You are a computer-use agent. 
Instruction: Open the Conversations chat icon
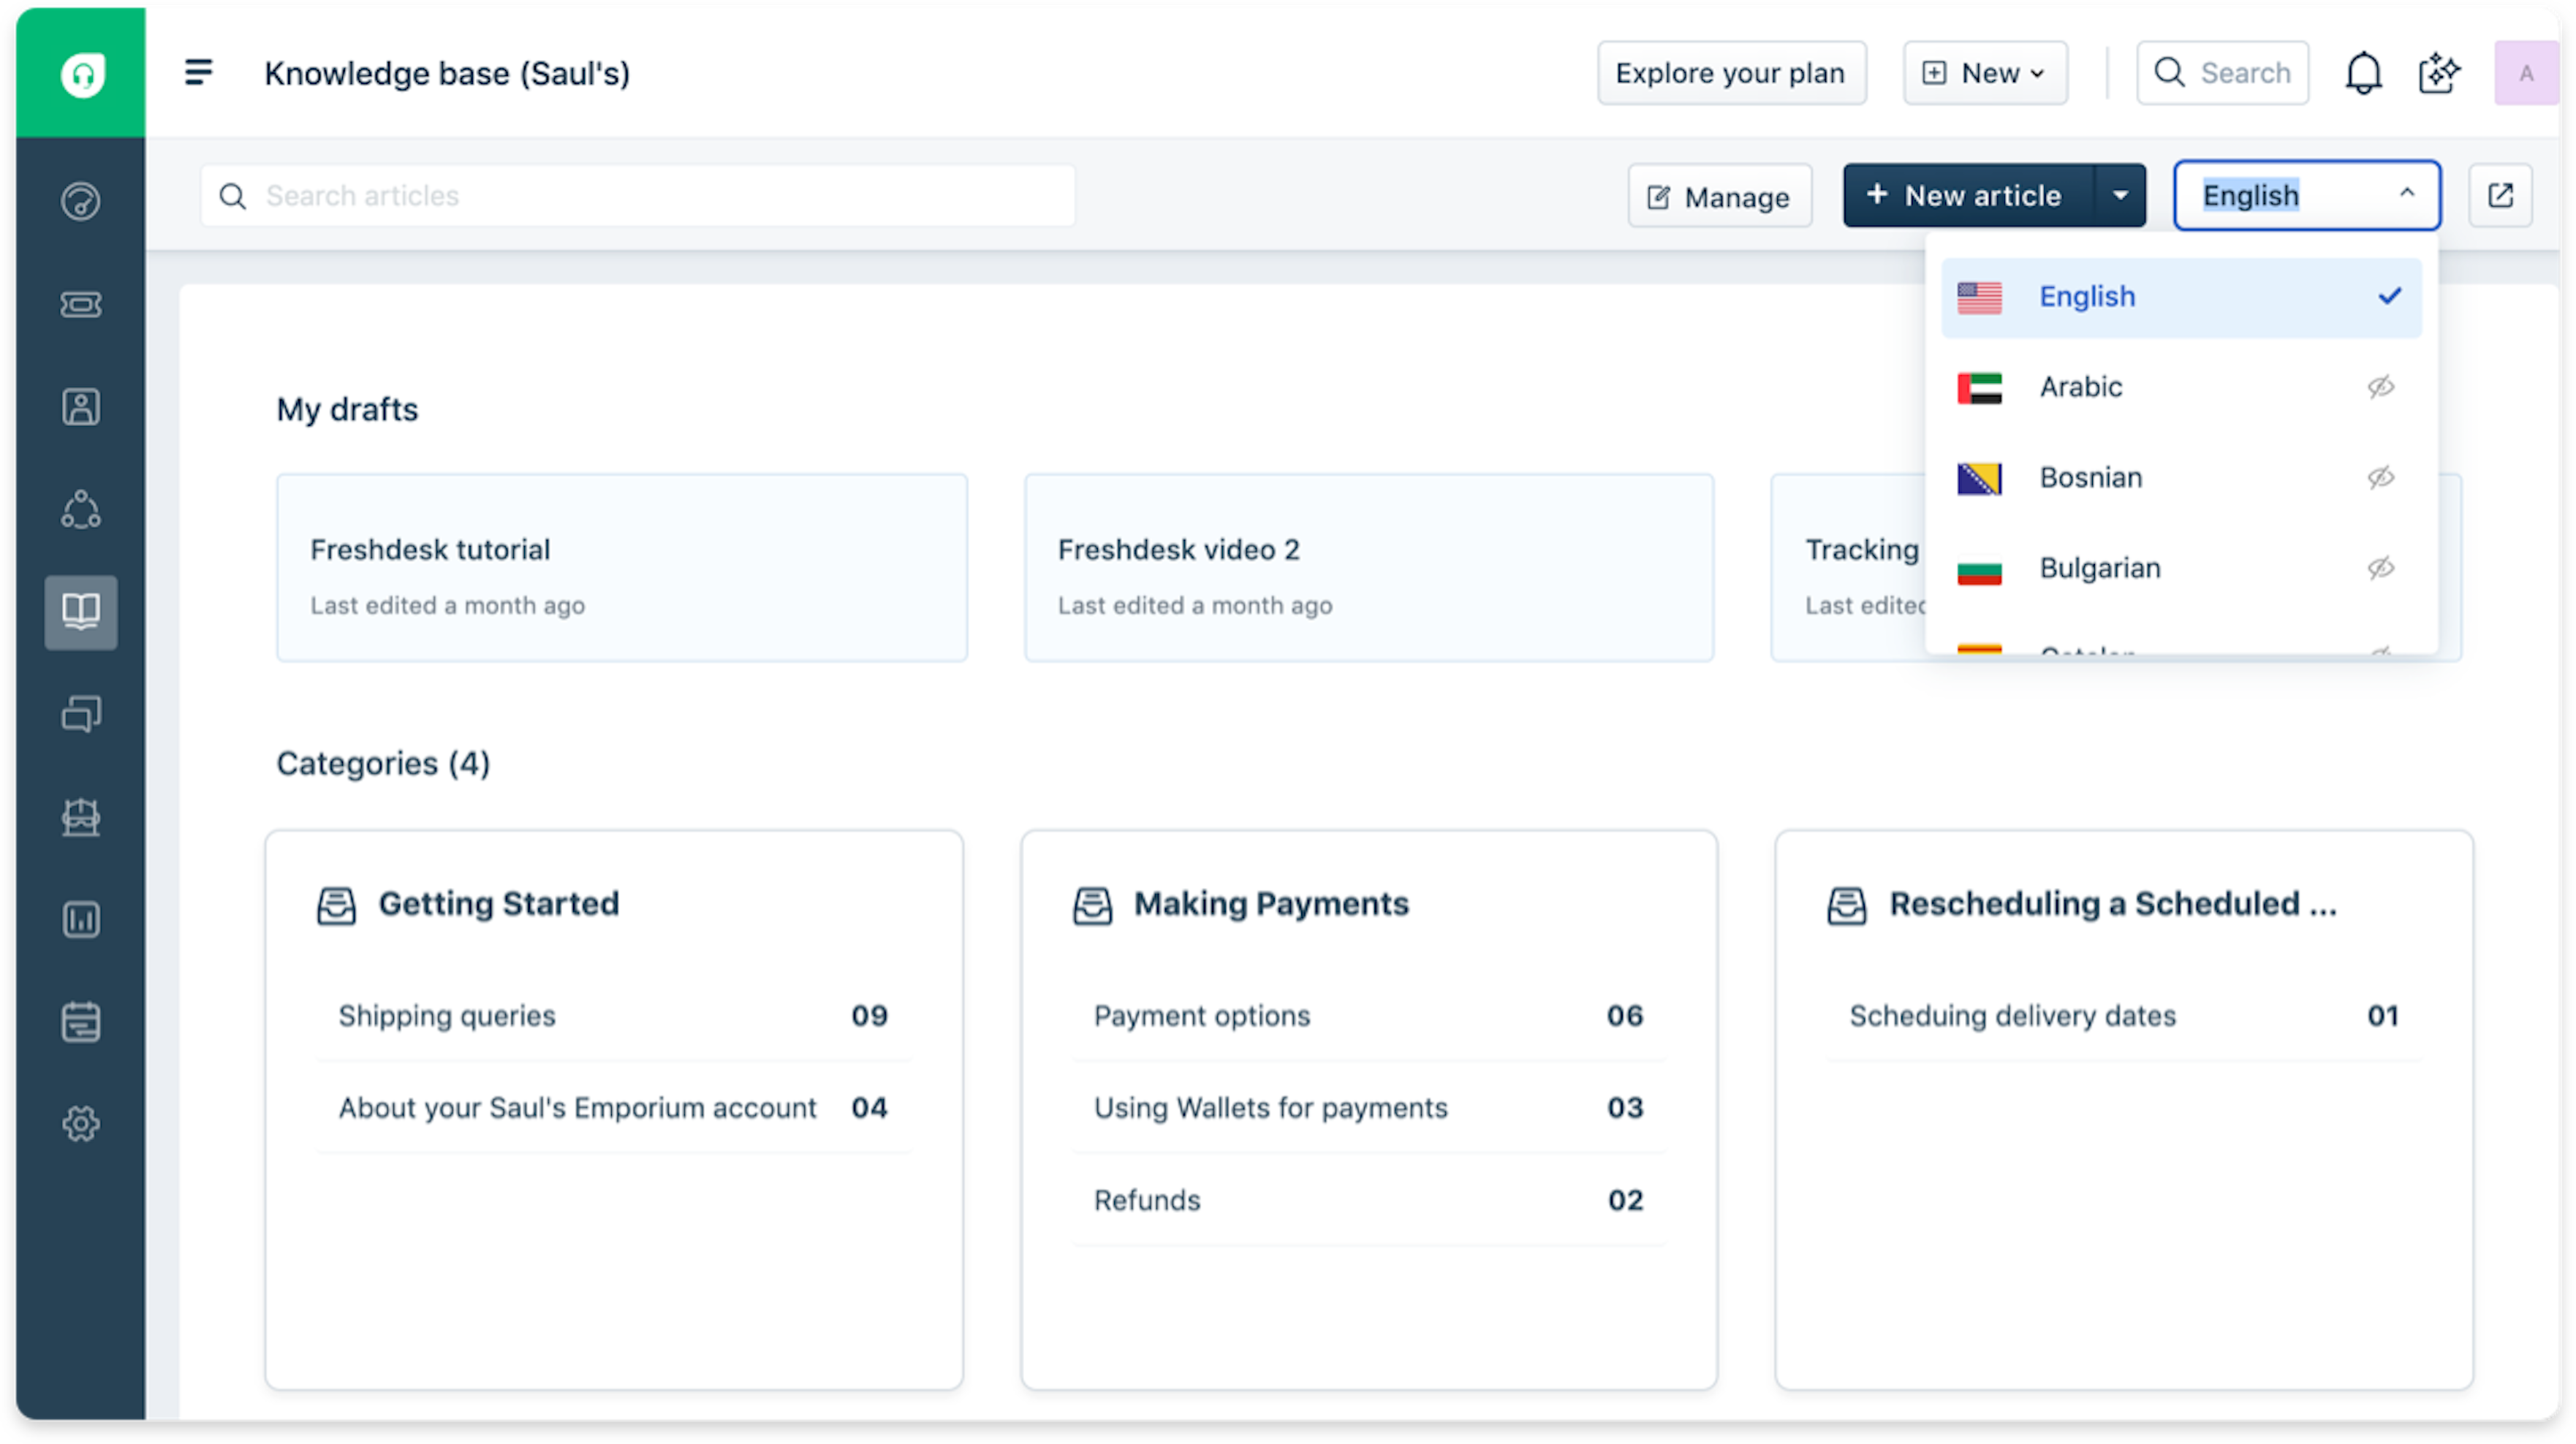[x=80, y=713]
